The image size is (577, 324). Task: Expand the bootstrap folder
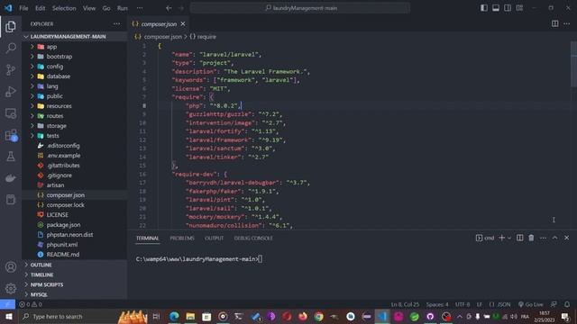(60, 57)
